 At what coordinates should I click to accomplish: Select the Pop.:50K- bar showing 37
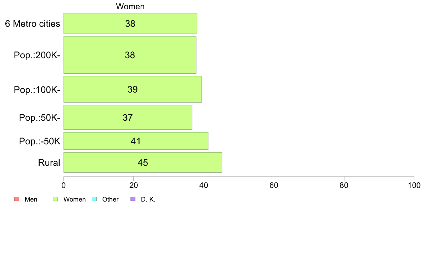click(x=128, y=117)
